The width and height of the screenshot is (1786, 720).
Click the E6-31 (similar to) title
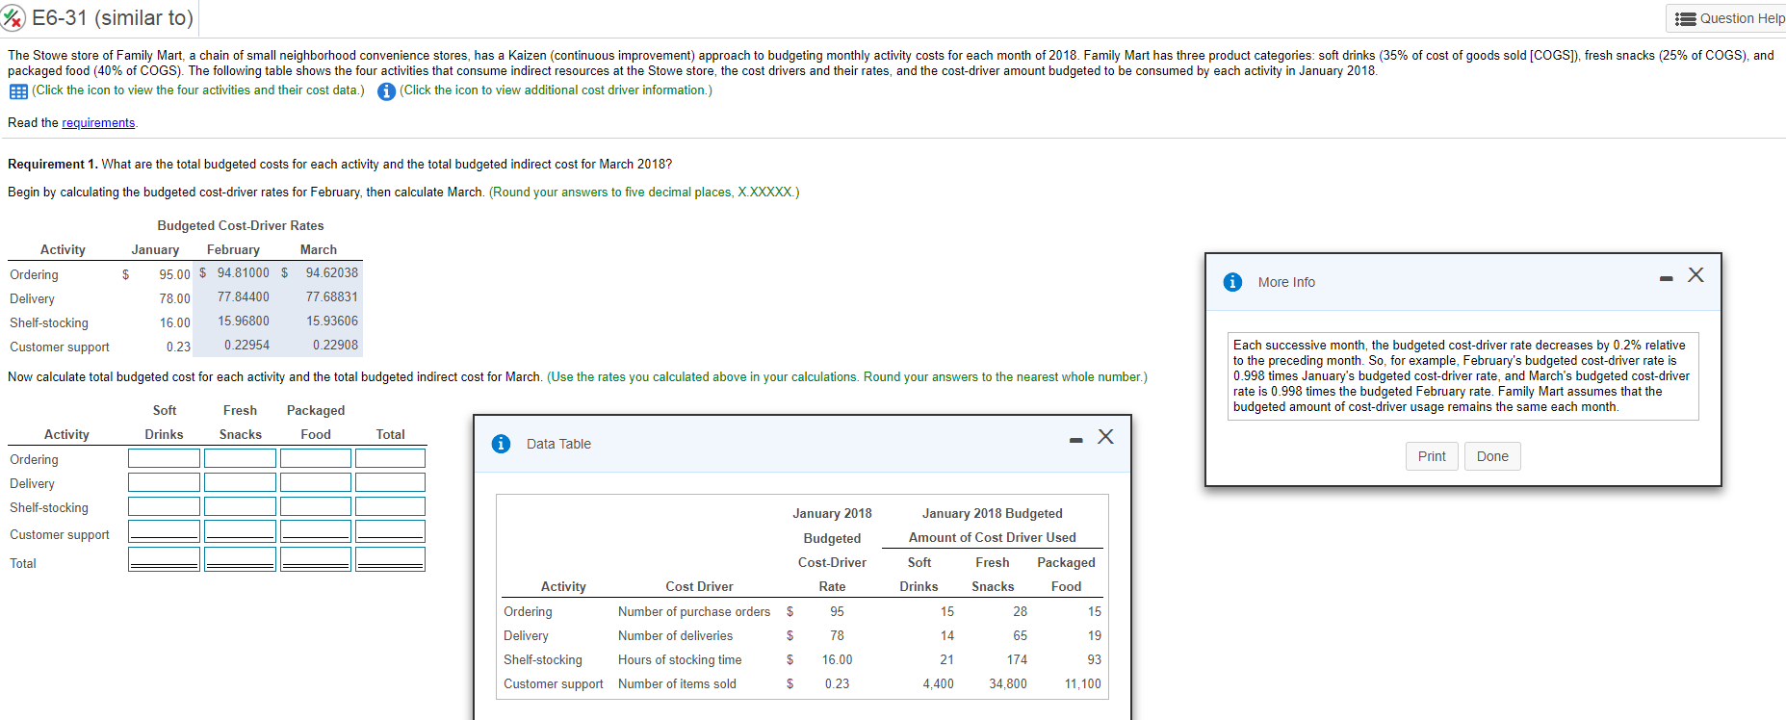(x=113, y=17)
